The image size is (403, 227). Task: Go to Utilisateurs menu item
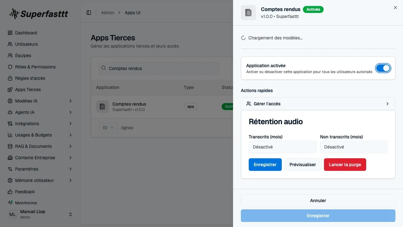click(x=40, y=44)
